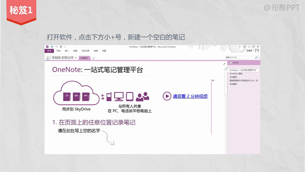
Task: Click the user account avatar picture
Action: 257,51
